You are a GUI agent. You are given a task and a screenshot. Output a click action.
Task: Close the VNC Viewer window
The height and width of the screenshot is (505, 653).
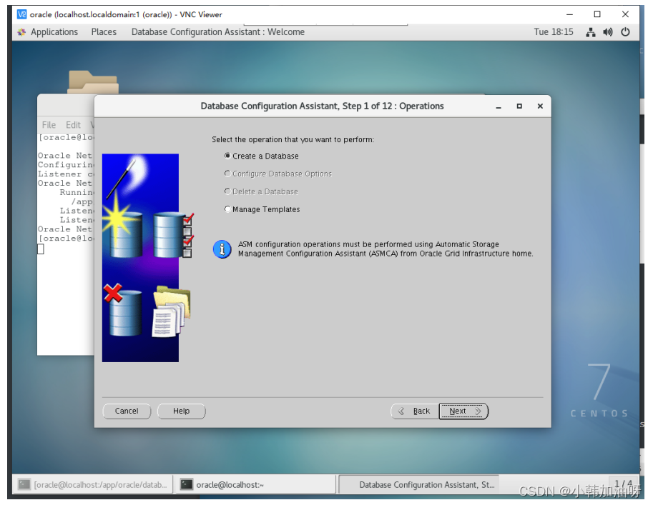(x=625, y=14)
